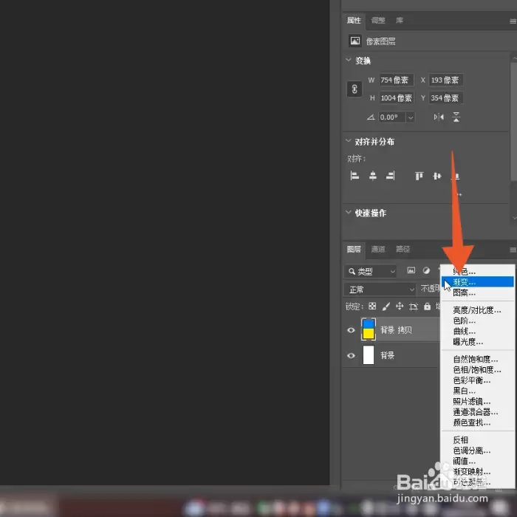Click the align horizontal centers icon
Viewport: 517px width, 517px height.
click(372, 176)
